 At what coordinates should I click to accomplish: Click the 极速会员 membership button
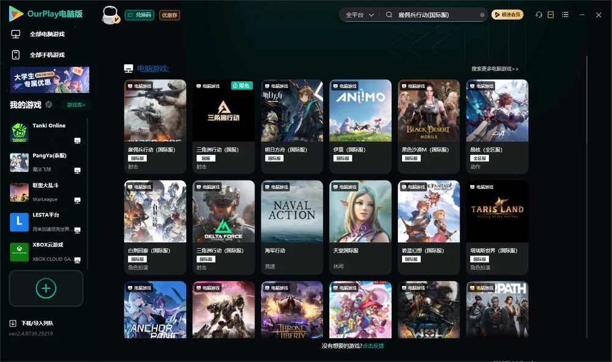click(507, 15)
